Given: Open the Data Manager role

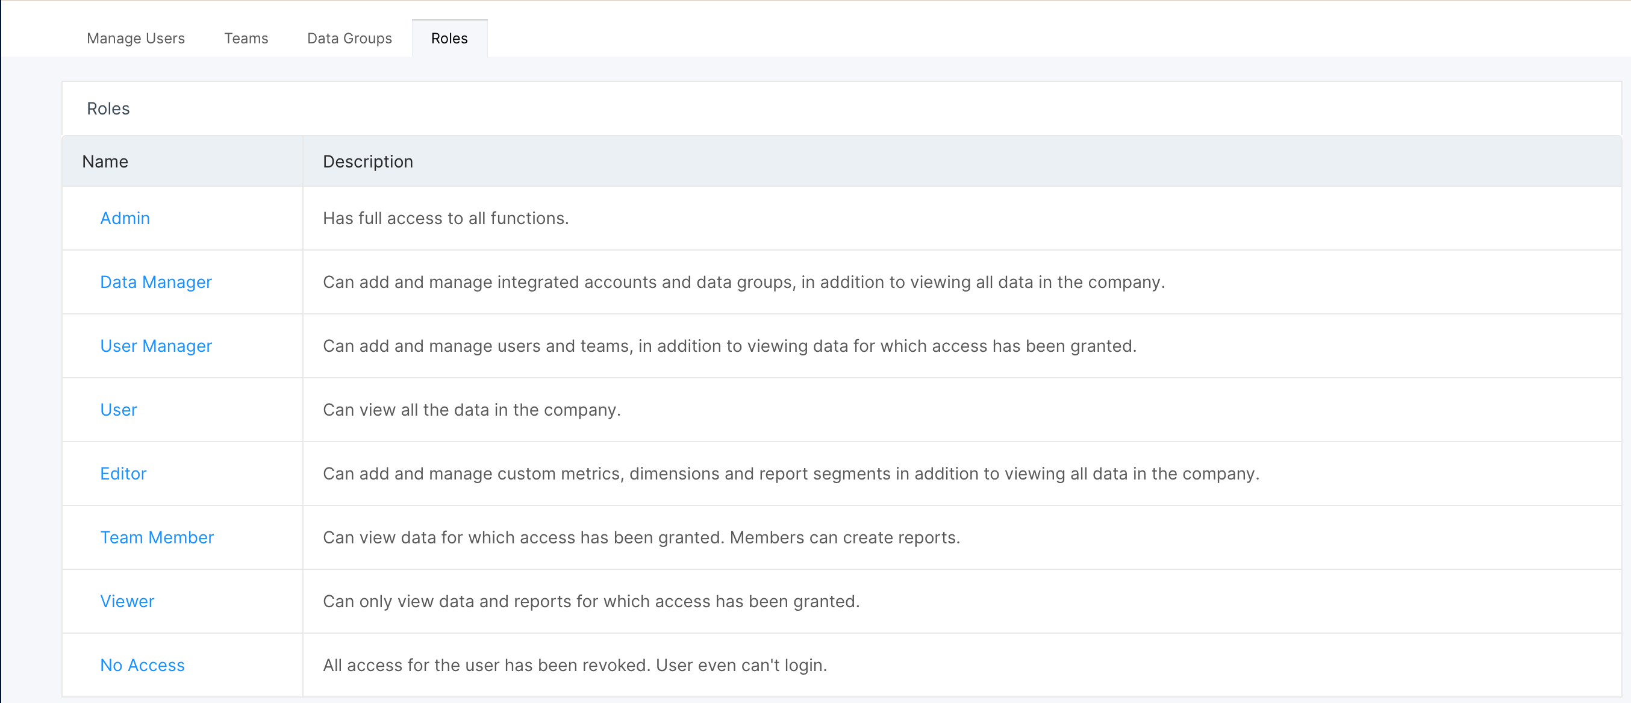Looking at the screenshot, I should coord(156,283).
